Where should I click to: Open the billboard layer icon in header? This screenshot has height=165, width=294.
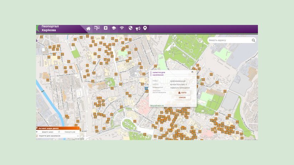pos(97,28)
